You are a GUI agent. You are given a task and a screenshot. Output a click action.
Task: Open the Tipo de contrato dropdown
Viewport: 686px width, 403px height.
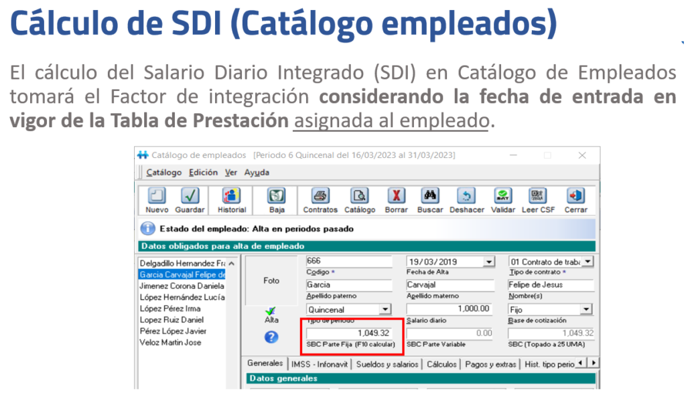[588, 262]
